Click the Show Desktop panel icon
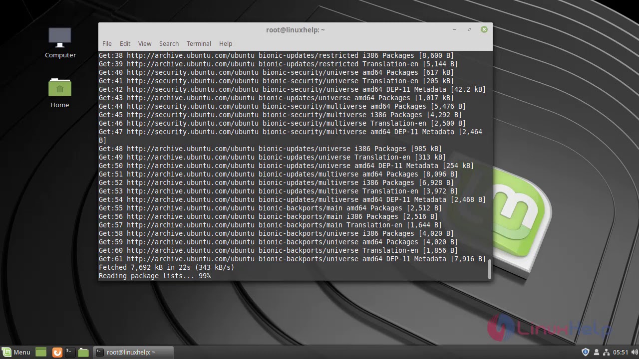This screenshot has height=359, width=639. [x=41, y=352]
